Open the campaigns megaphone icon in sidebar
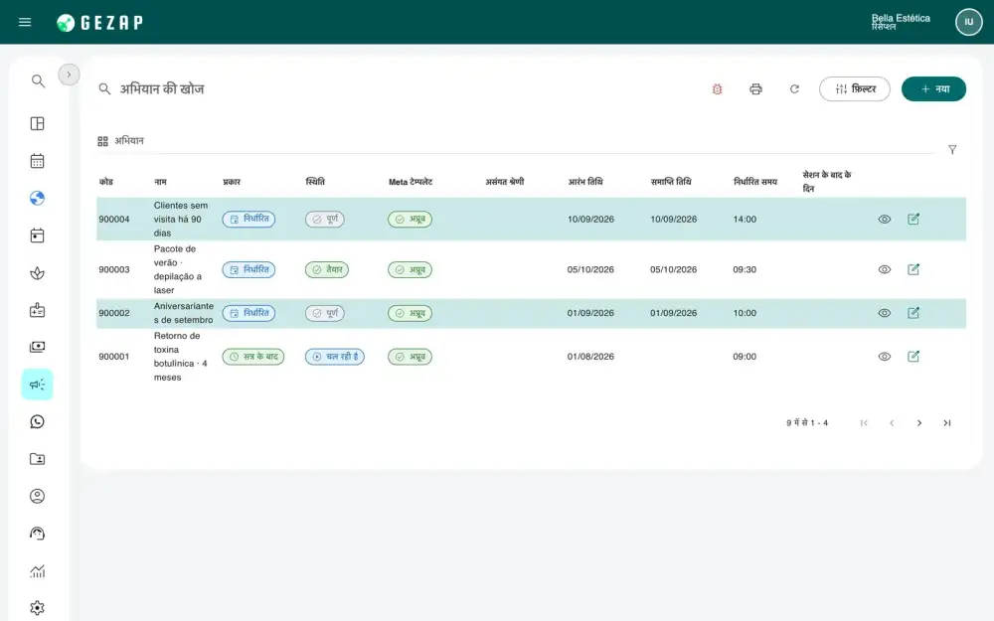The image size is (994, 621). pyautogui.click(x=38, y=385)
